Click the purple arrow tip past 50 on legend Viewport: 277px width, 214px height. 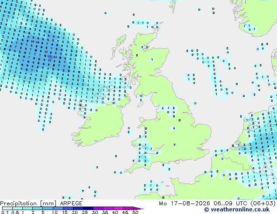point(138,208)
